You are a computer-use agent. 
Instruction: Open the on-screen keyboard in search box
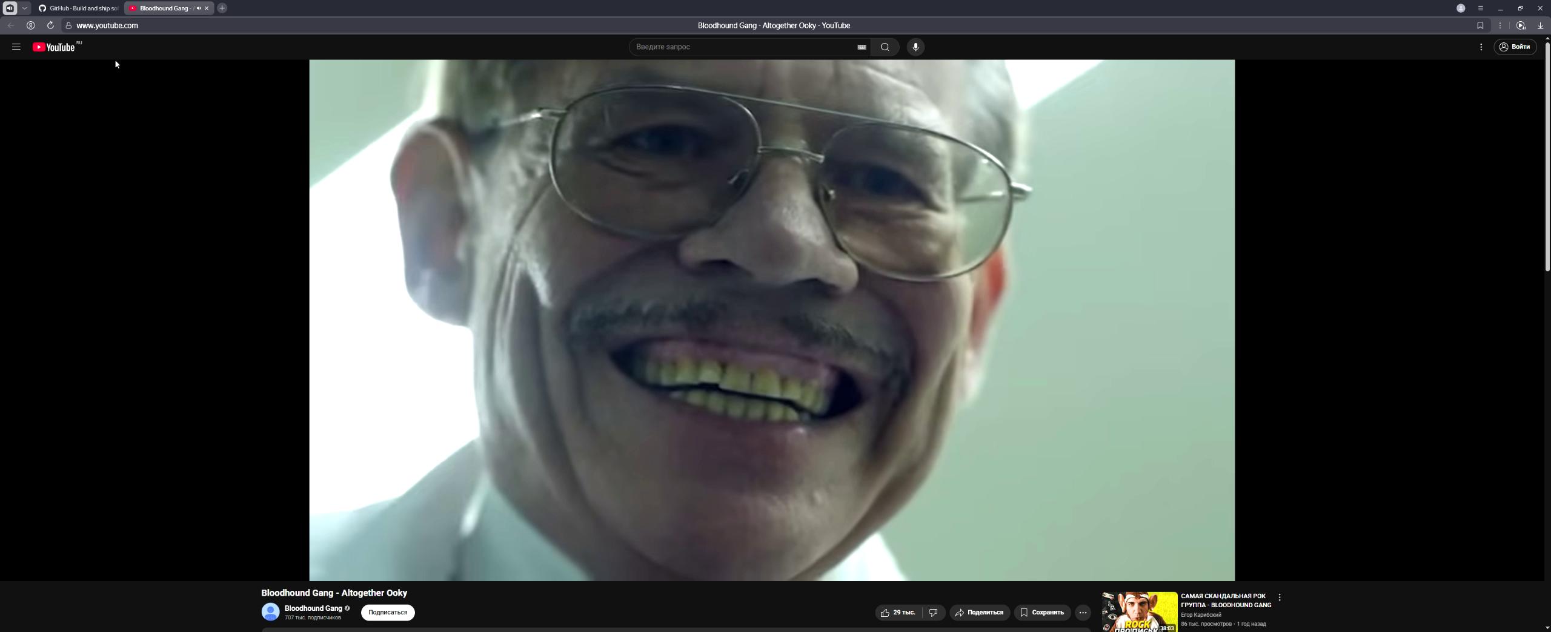pyautogui.click(x=862, y=47)
